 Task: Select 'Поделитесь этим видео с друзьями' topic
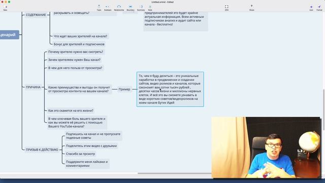coord(91,146)
